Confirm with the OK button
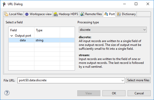The image size is (154, 100). [114, 93]
